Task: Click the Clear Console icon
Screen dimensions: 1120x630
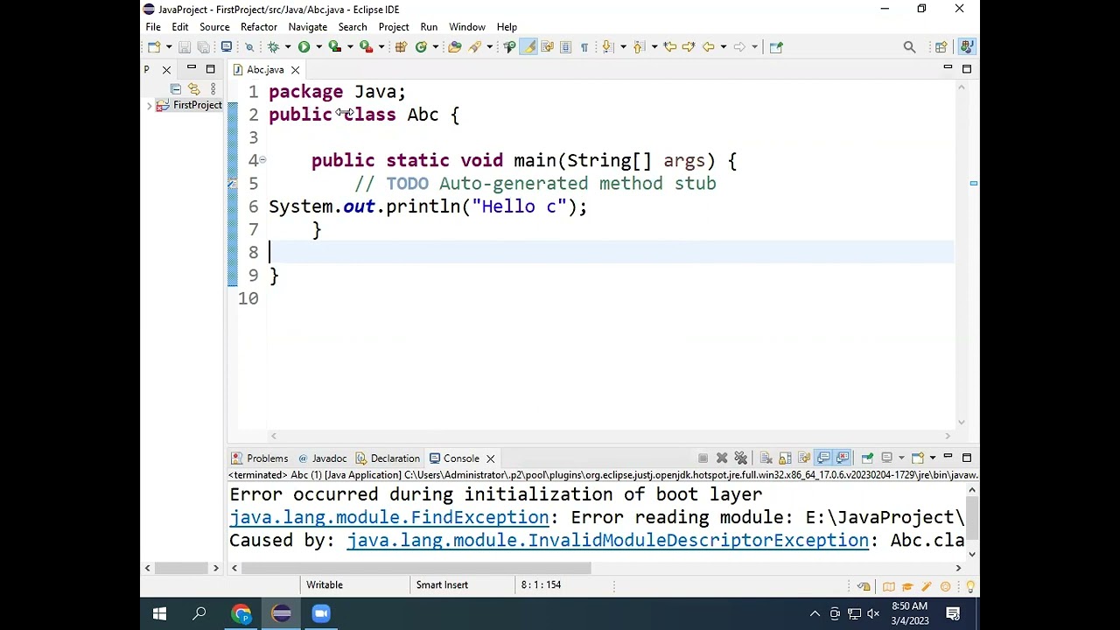Action: click(x=766, y=458)
